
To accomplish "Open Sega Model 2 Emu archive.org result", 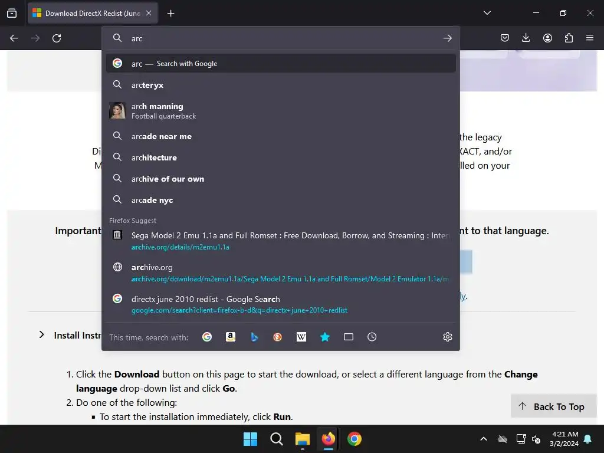I will tap(280, 241).
